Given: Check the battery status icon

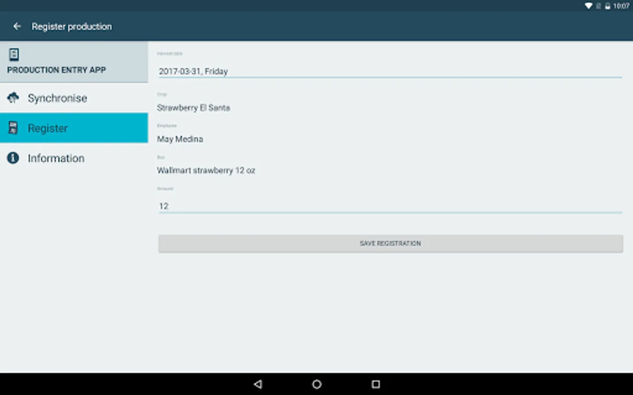Looking at the screenshot, I should (x=608, y=6).
